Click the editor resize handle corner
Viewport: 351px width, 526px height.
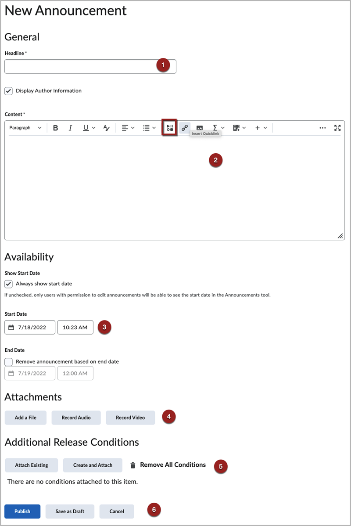[x=340, y=236]
